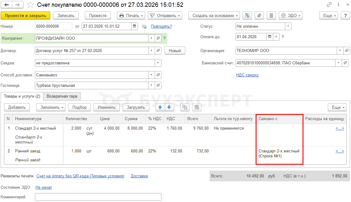Click the recurring schedule icon next to Повторять
351x202 pixels.
(x=144, y=26)
